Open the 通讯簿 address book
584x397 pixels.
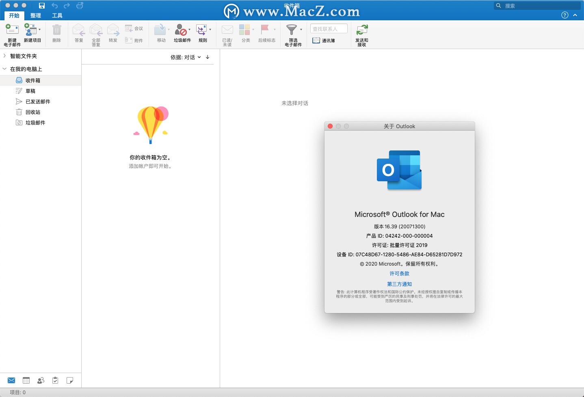click(324, 41)
